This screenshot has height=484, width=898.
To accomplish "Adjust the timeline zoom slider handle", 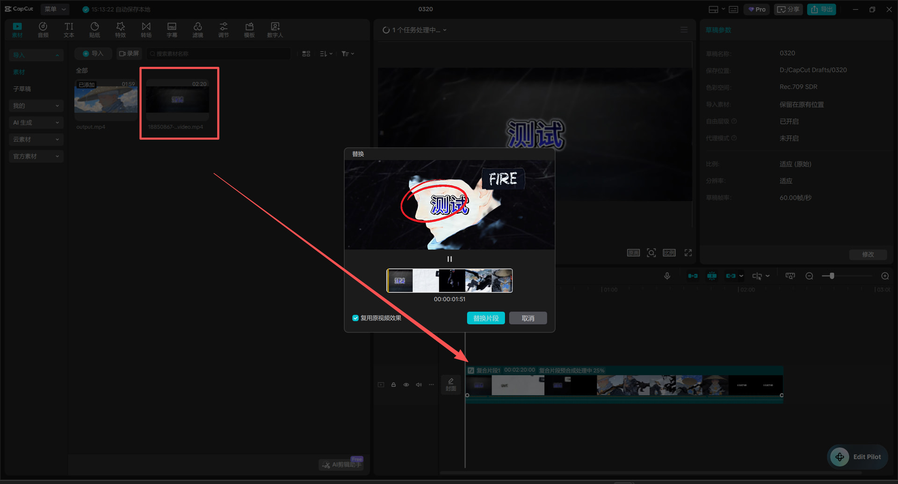I will click(832, 276).
